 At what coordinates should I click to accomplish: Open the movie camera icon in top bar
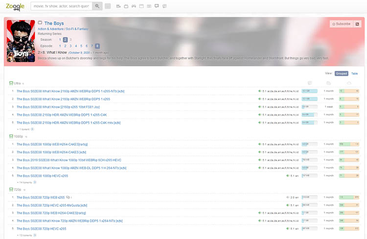click(x=118, y=6)
